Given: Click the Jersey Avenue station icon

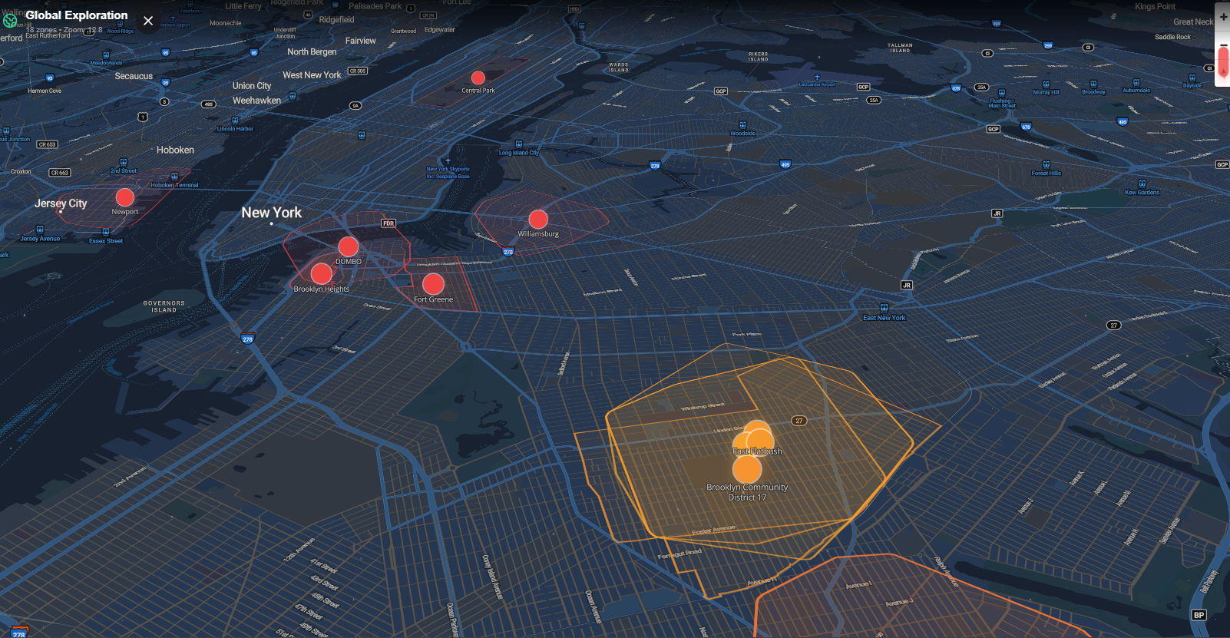Looking at the screenshot, I should pos(40,230).
